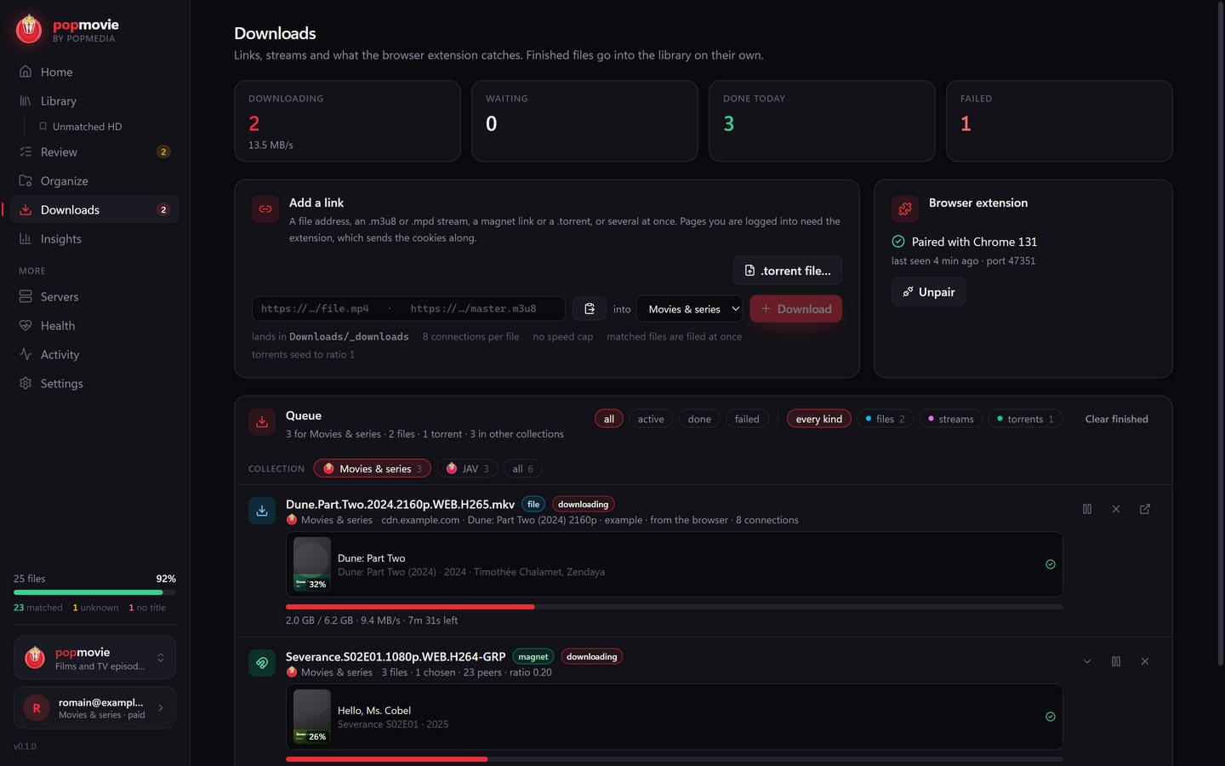Click the popmovie logo icon in sidebar

point(29,30)
